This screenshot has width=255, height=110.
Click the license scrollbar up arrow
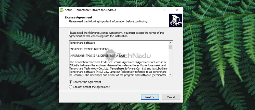pos(170,43)
